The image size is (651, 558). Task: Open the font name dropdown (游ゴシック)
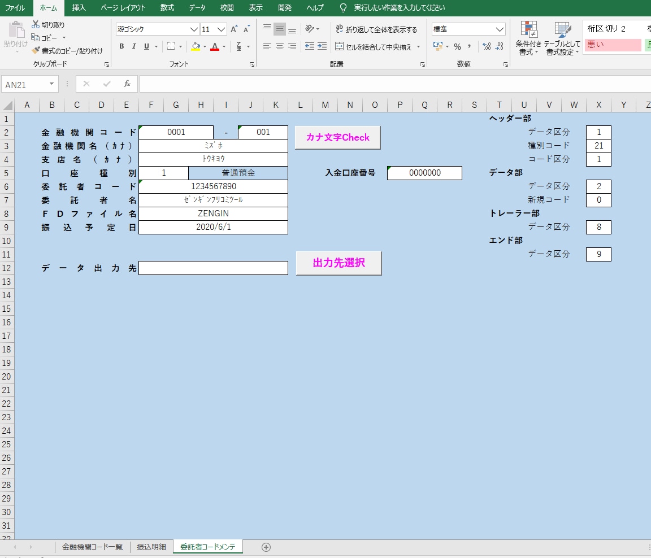(194, 29)
